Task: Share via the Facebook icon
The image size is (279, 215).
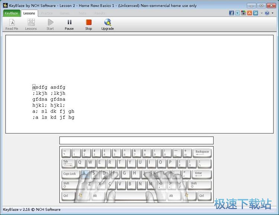Action: tap(231, 13)
